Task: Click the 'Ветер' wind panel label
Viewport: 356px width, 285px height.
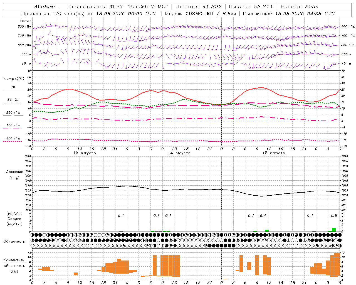Action: pyautogui.click(x=26, y=21)
